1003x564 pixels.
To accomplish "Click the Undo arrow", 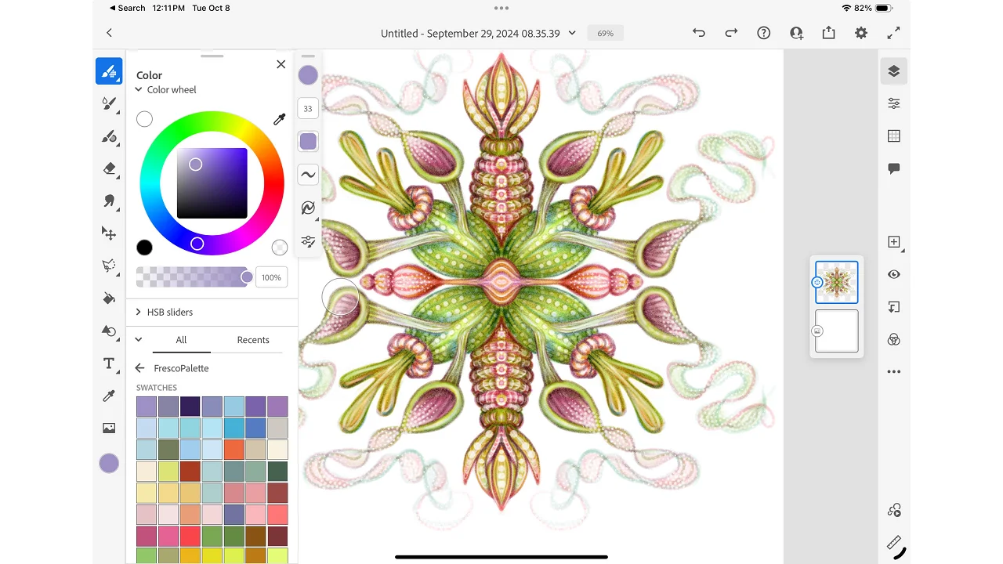I will click(x=698, y=33).
